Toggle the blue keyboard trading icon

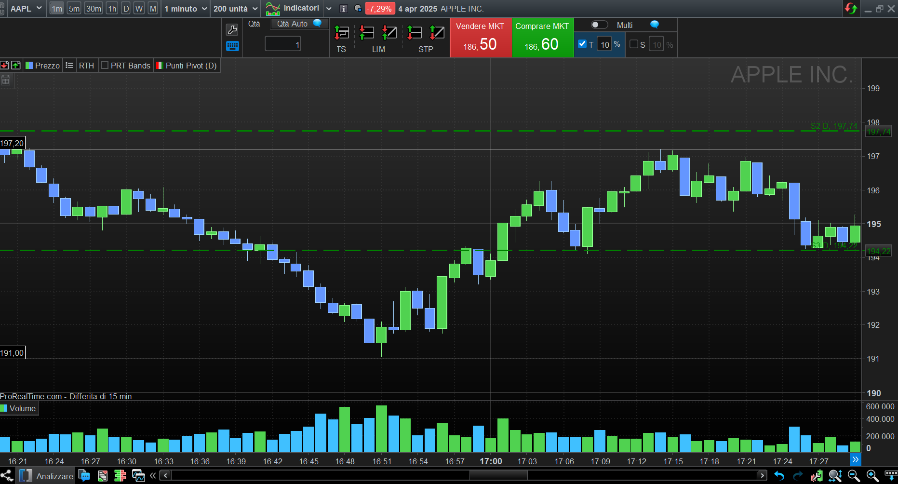pyautogui.click(x=232, y=46)
